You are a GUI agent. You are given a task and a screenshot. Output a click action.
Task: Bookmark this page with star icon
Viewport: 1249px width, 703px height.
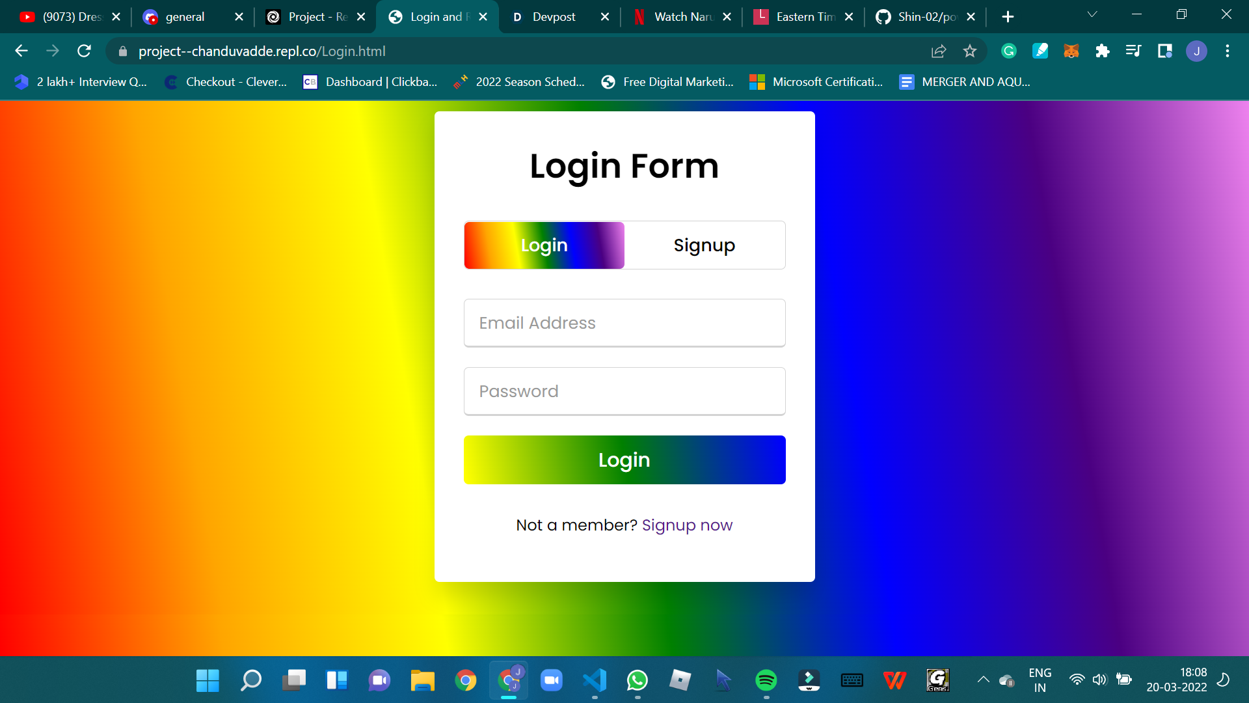(x=970, y=51)
